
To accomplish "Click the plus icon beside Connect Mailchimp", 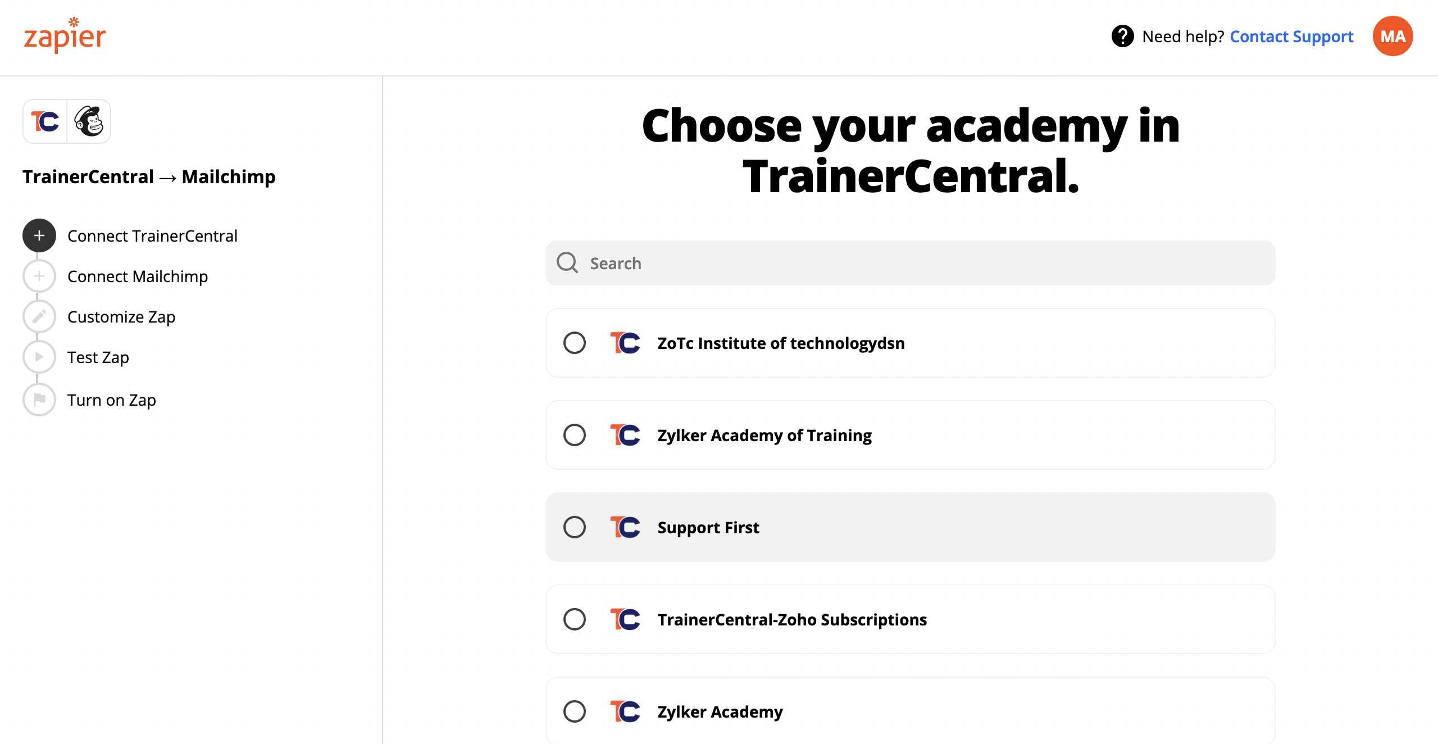I will [x=39, y=276].
